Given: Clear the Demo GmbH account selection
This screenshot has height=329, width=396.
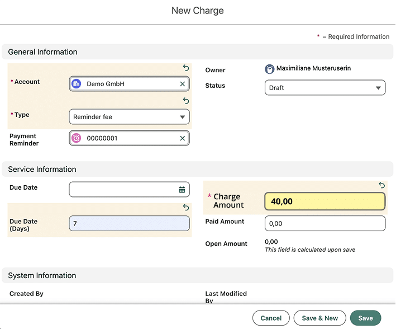Looking at the screenshot, I should [x=182, y=84].
